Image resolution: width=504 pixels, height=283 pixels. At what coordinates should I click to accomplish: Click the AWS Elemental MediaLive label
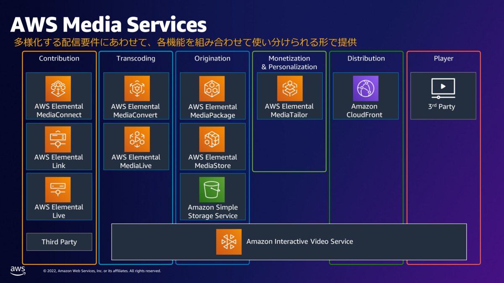point(136,161)
